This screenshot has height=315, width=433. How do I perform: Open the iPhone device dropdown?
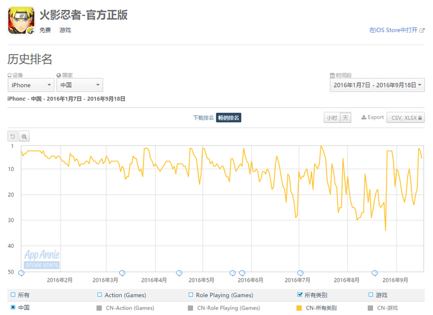coord(31,85)
